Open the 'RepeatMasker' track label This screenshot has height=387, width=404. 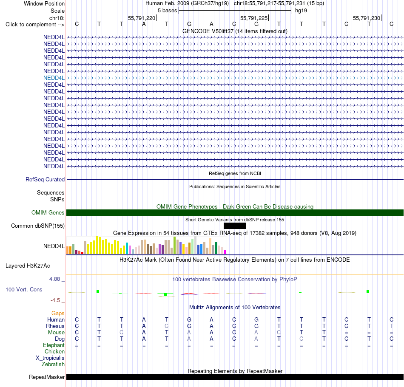(47, 377)
